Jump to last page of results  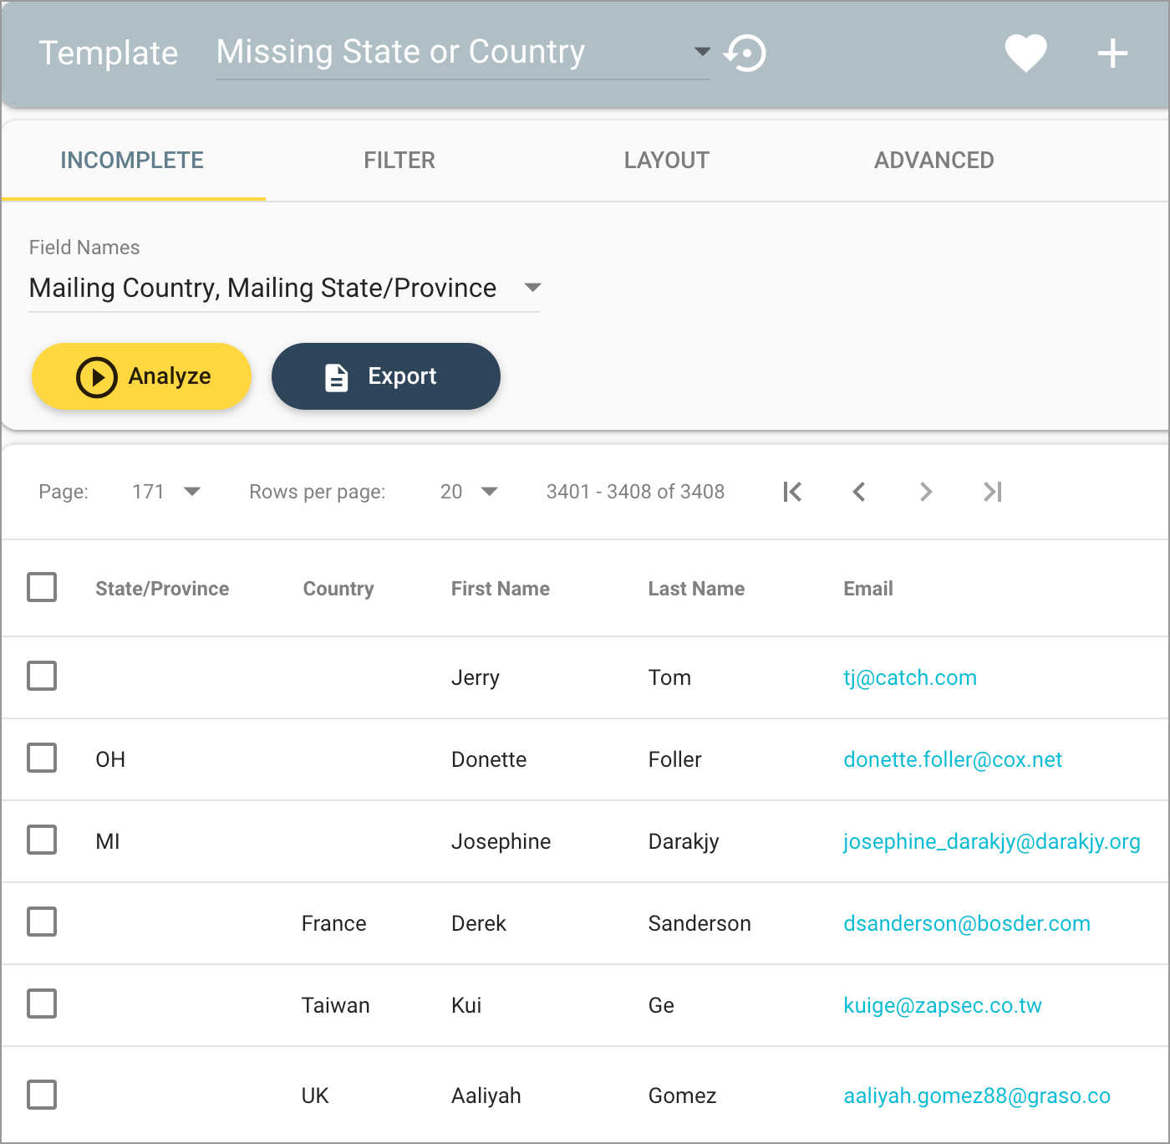(x=992, y=492)
